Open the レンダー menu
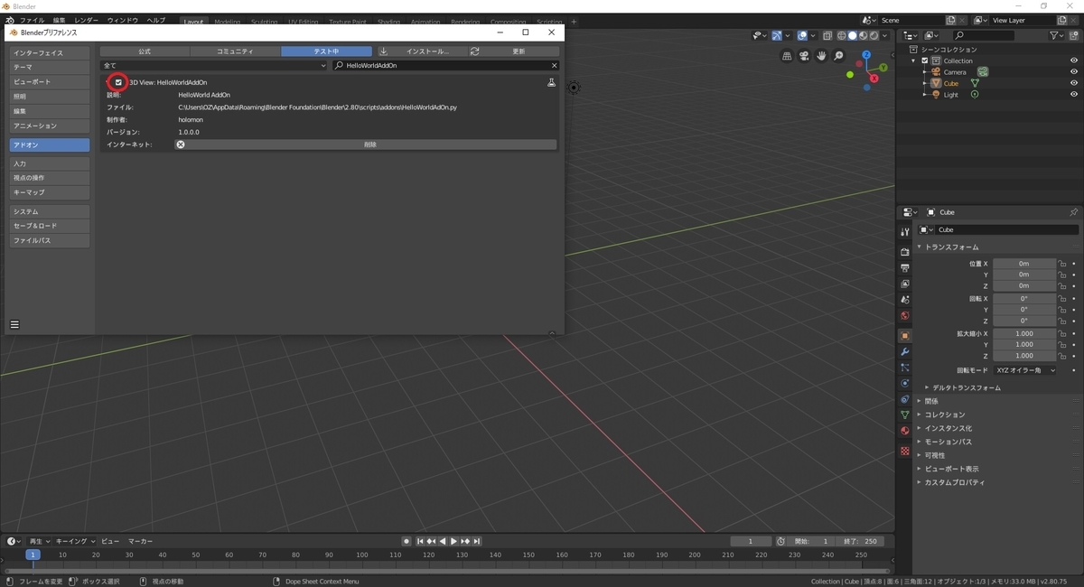The image size is (1084, 587). coord(86,20)
